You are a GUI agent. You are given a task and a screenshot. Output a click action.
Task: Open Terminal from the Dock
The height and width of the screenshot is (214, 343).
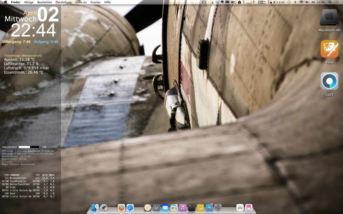click(x=192, y=207)
